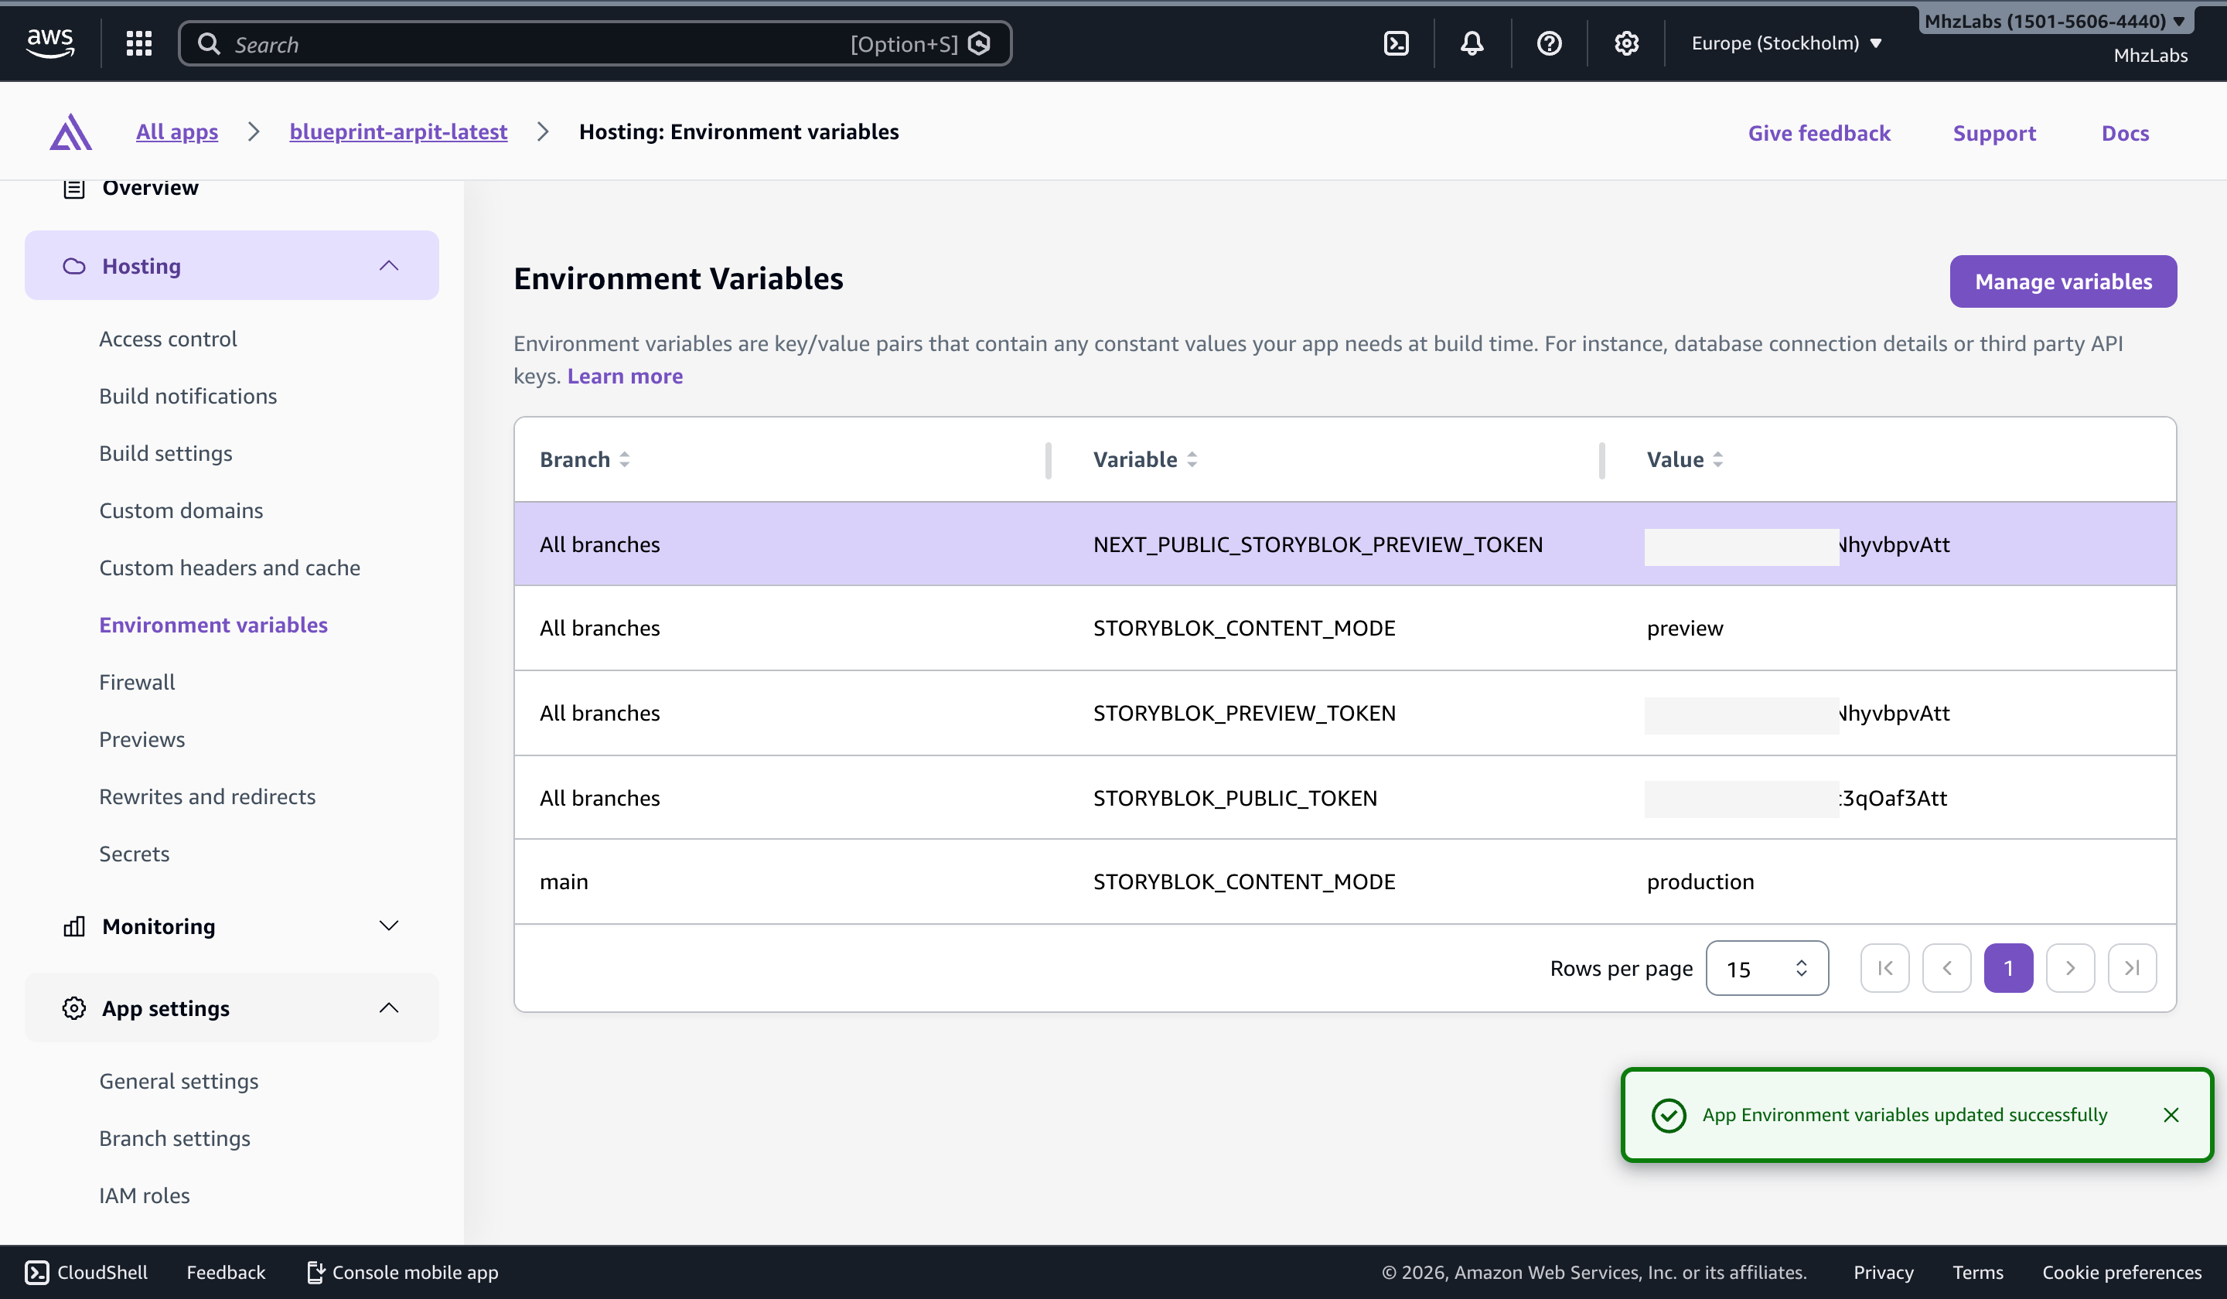Open the AWS services grid menu
This screenshot has height=1299, width=2227.
pos(138,43)
